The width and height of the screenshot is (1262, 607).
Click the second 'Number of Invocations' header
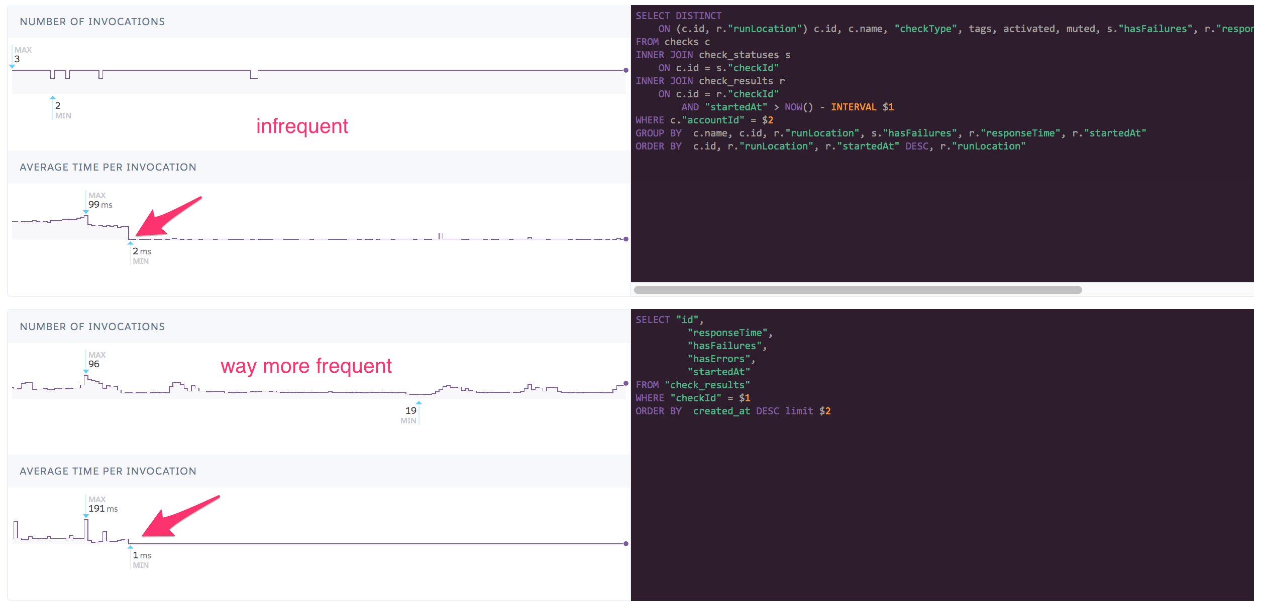coord(92,327)
